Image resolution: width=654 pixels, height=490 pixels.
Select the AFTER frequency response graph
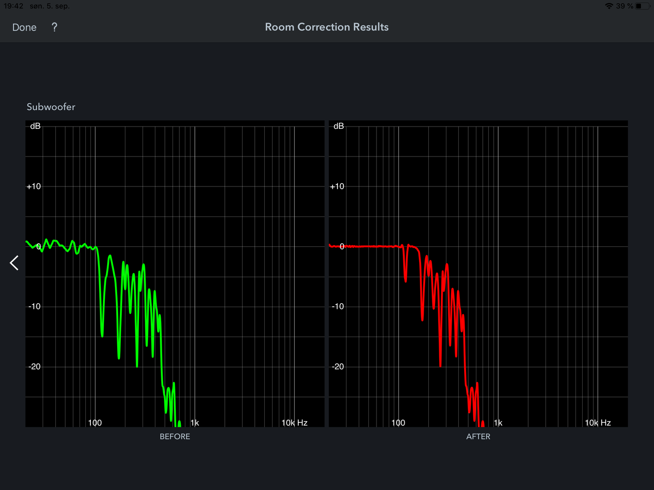click(x=478, y=274)
